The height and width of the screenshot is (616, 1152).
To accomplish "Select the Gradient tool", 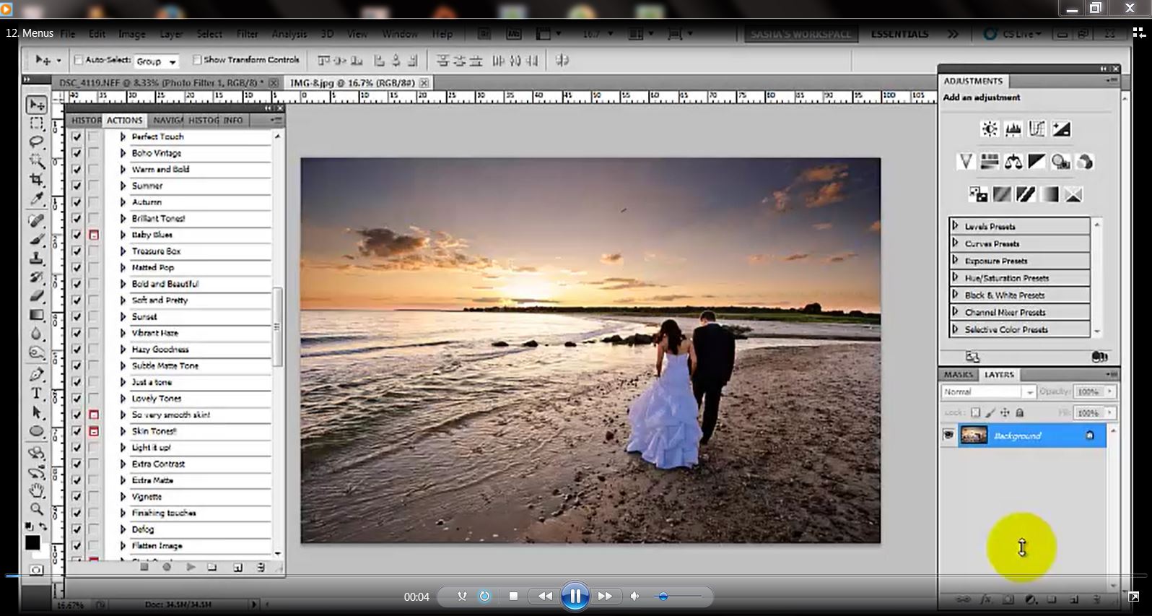I will pyautogui.click(x=36, y=315).
